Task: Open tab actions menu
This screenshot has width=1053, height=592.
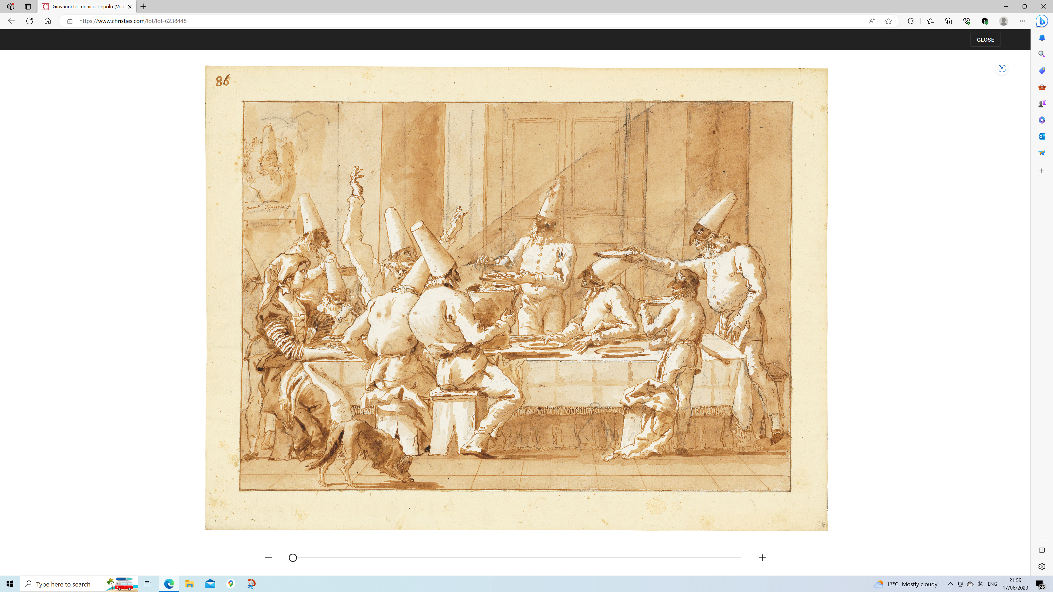Action: (x=28, y=7)
